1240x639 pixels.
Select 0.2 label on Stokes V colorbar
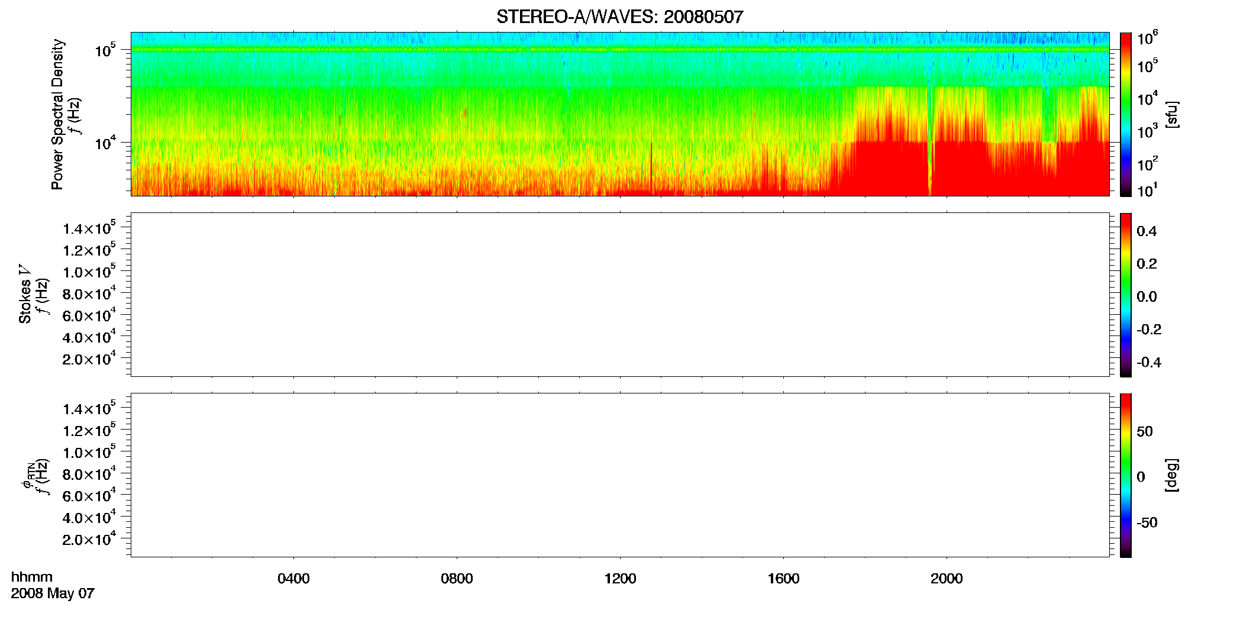pyautogui.click(x=1147, y=263)
